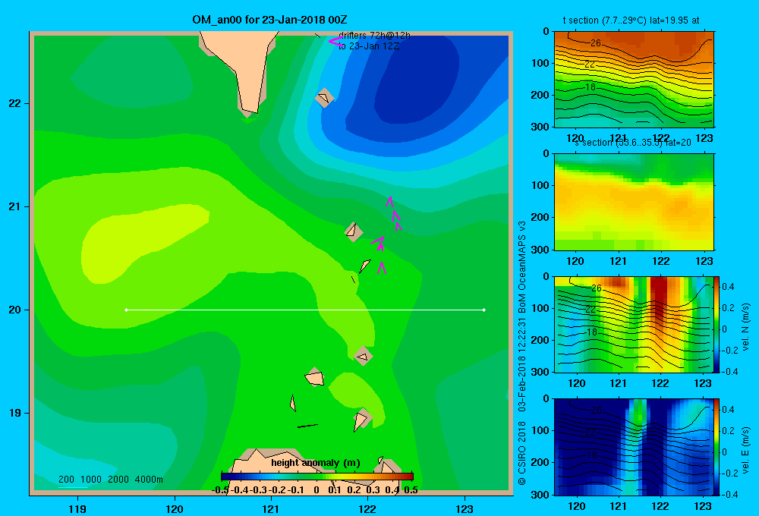The width and height of the screenshot is (759, 516).
Task: Click the dark blue low anomaly eddy center
Action: [416, 80]
